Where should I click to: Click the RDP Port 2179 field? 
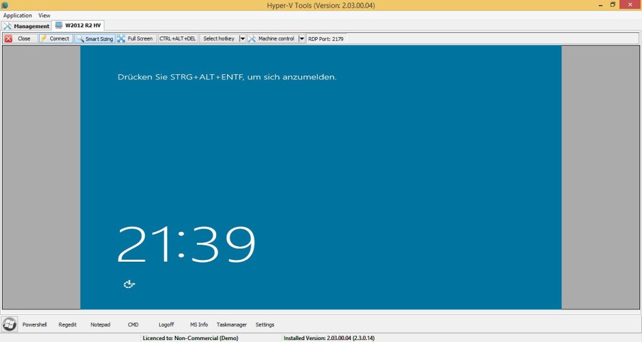click(x=326, y=39)
